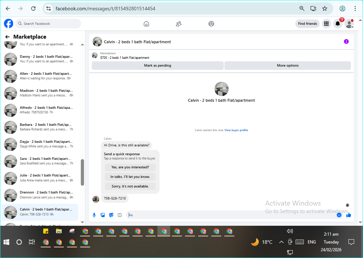Screen dimensions: 363x258
Task: Open the GIF picker icon
Action: click(x=120, y=215)
